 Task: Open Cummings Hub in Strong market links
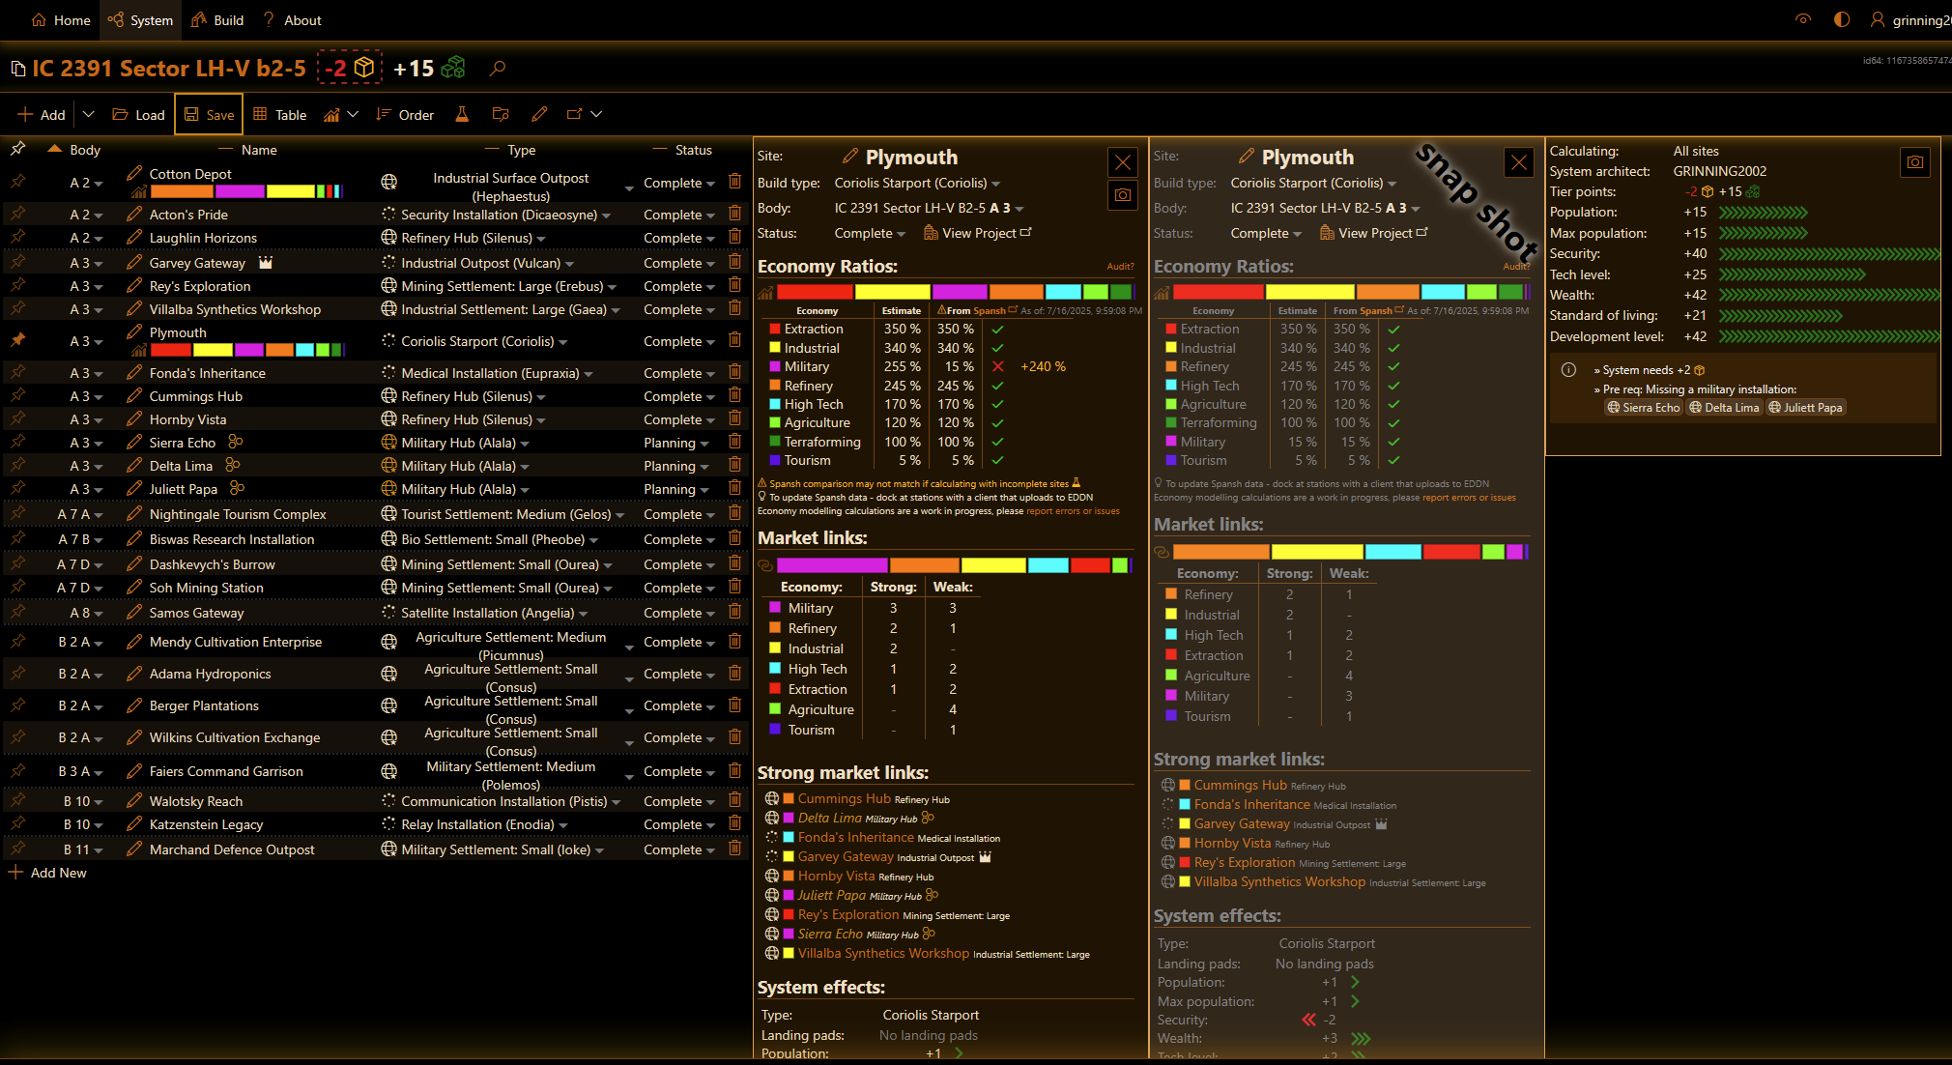[x=844, y=798]
